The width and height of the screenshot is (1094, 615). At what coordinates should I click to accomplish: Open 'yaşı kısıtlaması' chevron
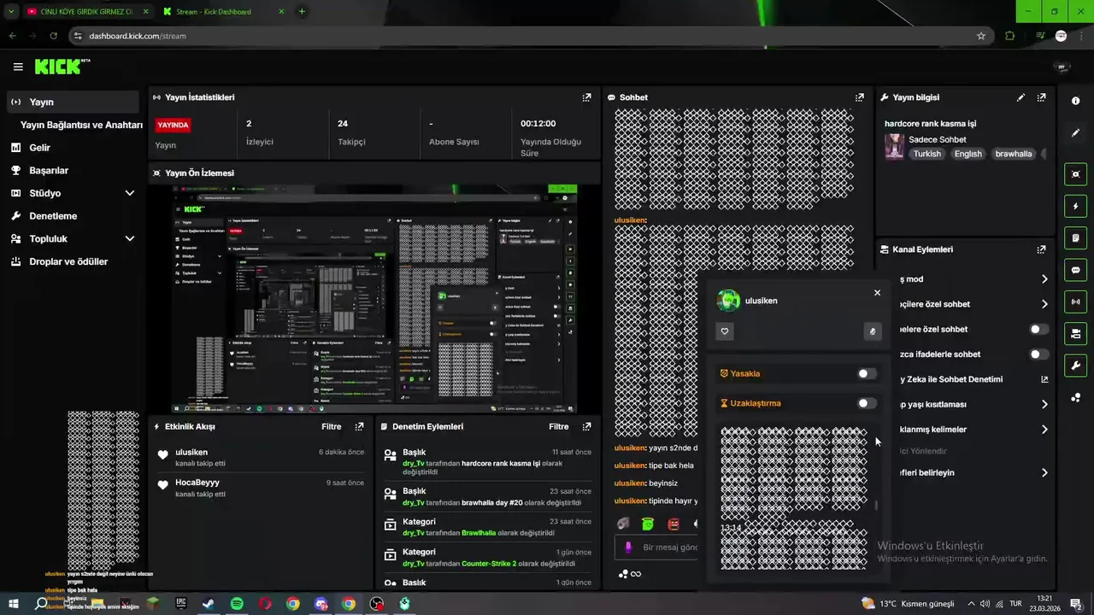coord(1044,404)
